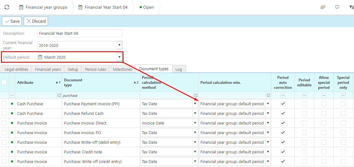
Task: Click the Description input field
Action: [x=80, y=33]
